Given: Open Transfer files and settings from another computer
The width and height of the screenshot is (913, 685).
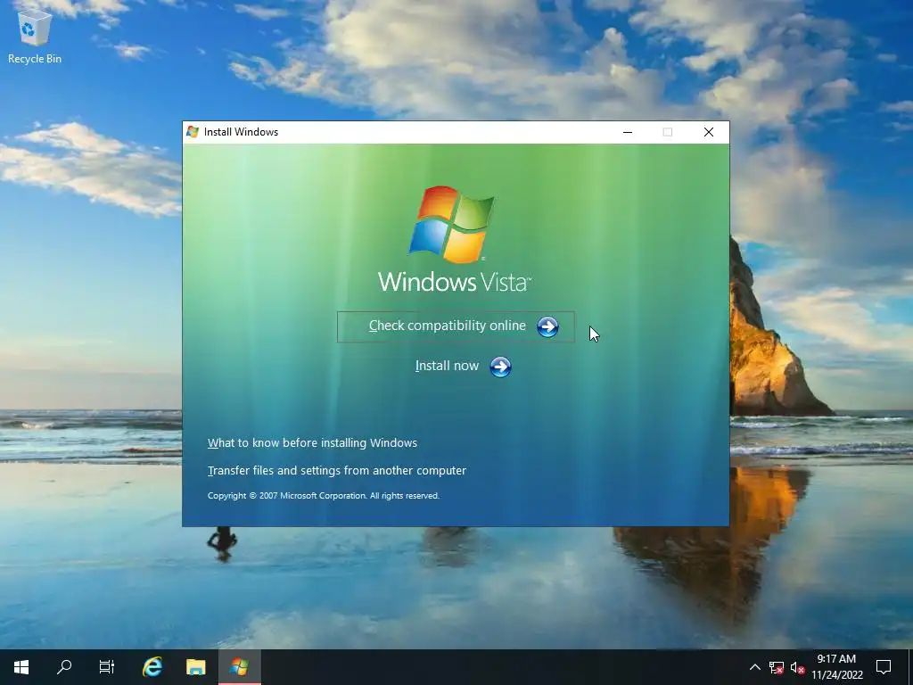Looking at the screenshot, I should point(336,470).
